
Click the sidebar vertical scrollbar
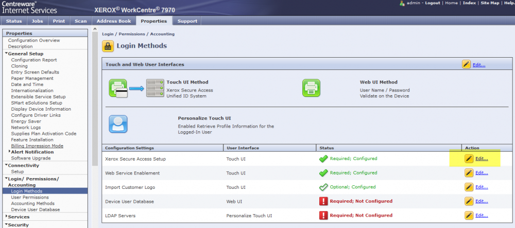point(95,103)
